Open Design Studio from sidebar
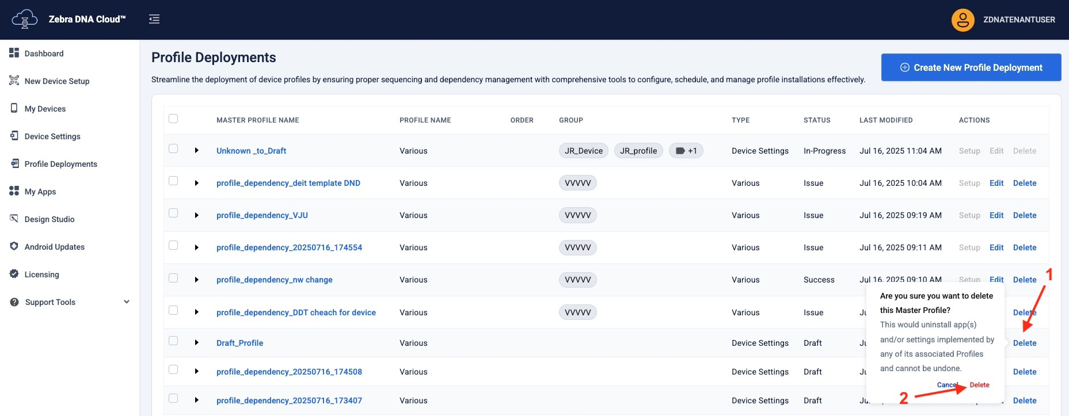 (x=50, y=219)
